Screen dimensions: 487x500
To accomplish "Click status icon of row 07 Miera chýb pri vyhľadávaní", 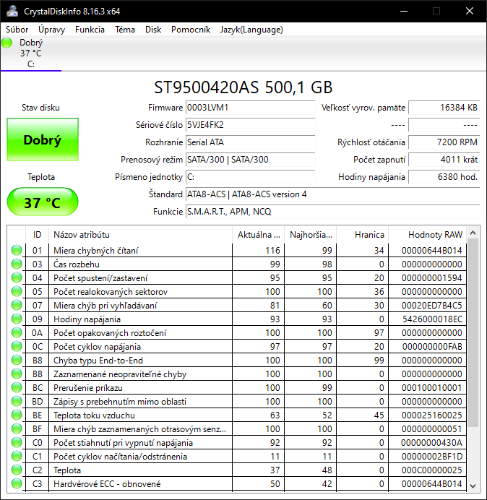I will coord(17,305).
